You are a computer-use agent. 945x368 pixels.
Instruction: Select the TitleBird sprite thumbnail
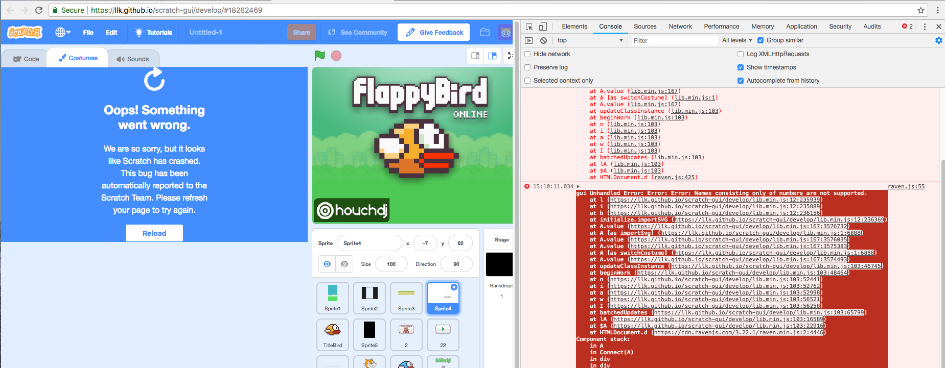pyautogui.click(x=333, y=334)
